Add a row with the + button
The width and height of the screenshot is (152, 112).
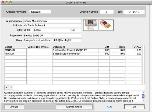point(7,87)
